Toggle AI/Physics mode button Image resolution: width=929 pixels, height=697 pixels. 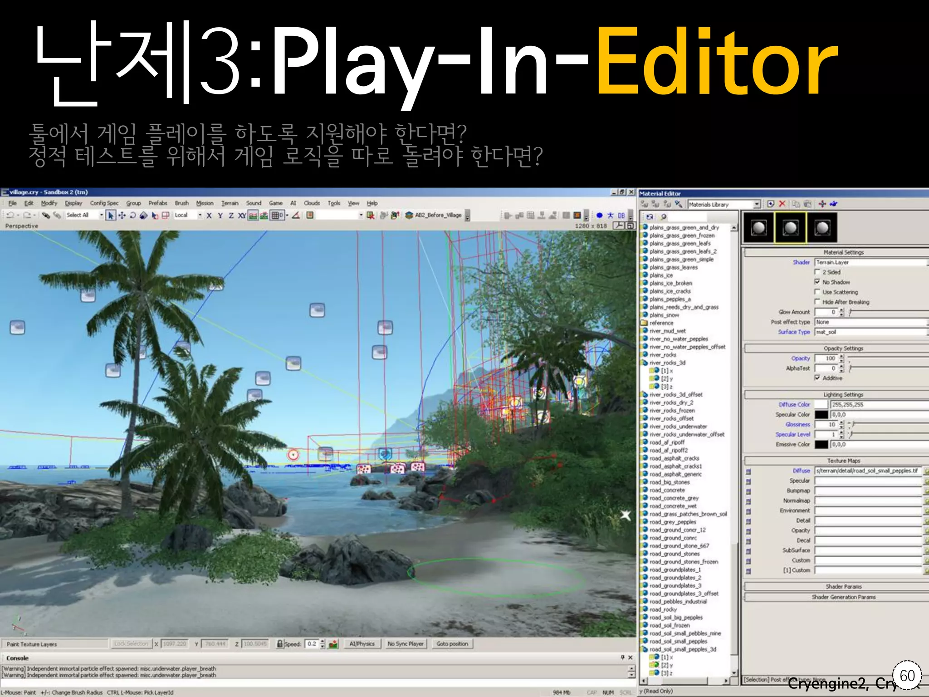click(x=362, y=643)
